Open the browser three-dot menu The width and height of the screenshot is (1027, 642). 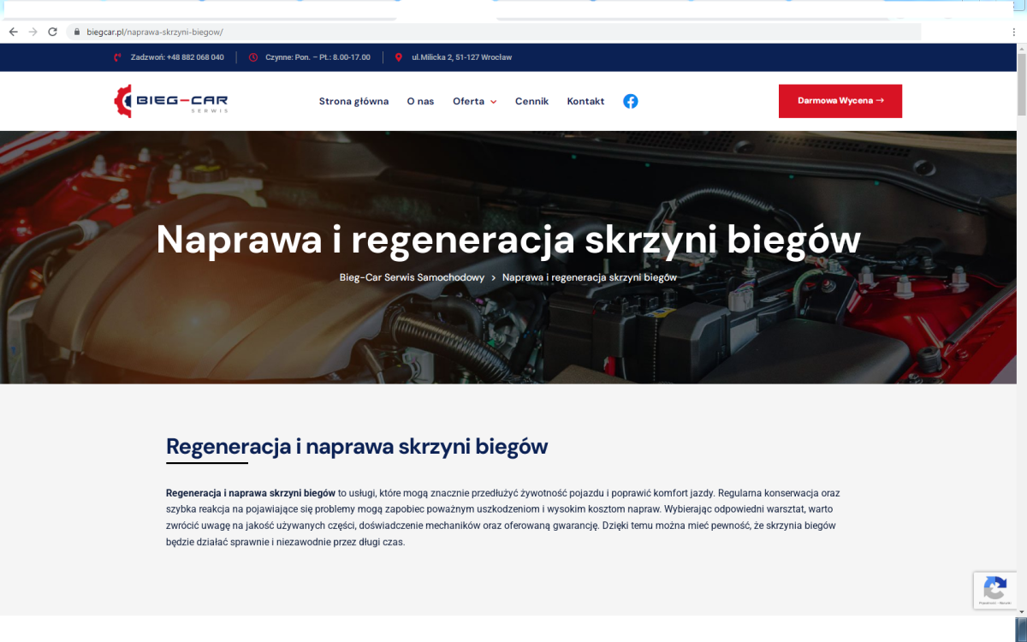tap(1013, 32)
